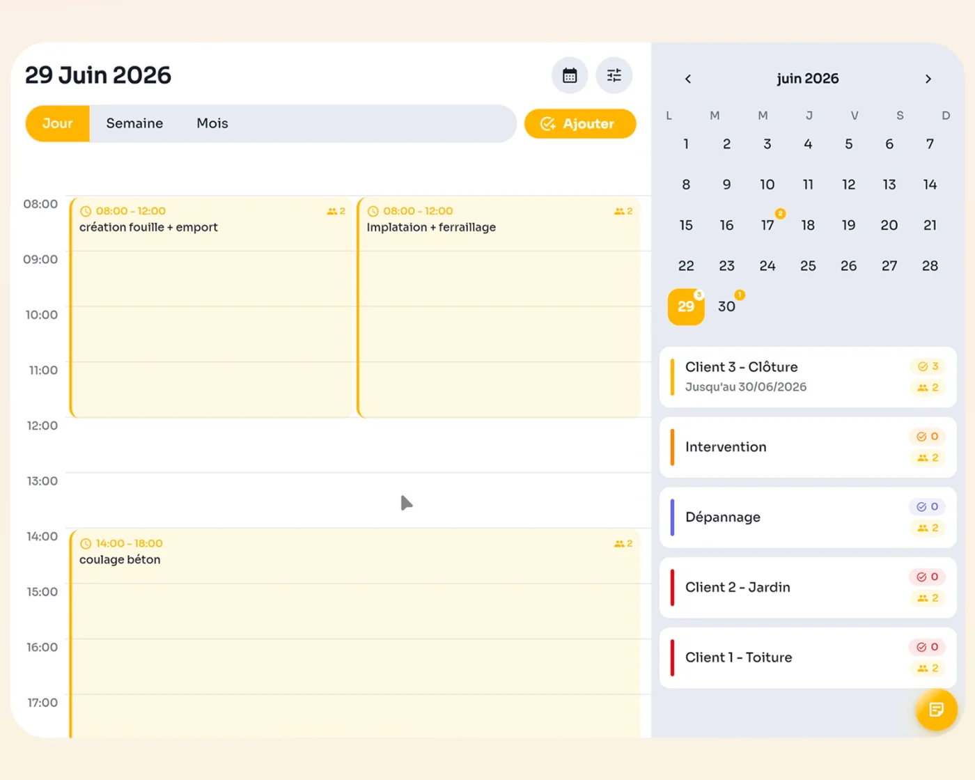This screenshot has width=975, height=780.
Task: Select day 21 in mini calendar
Action: (x=930, y=225)
